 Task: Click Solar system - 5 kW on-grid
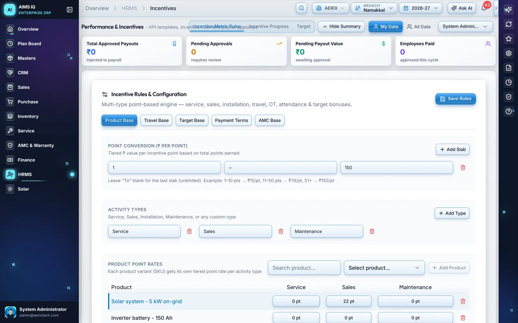[x=146, y=301]
